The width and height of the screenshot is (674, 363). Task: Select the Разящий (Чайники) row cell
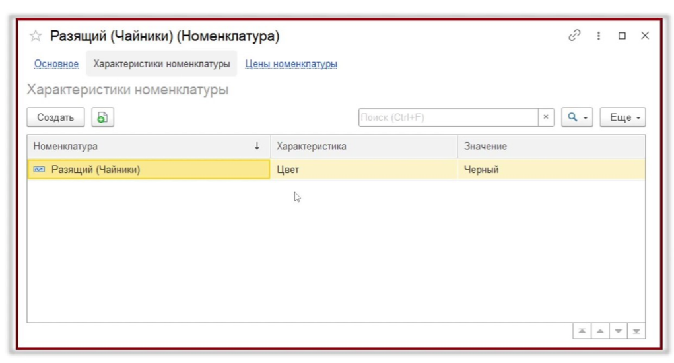coord(149,169)
